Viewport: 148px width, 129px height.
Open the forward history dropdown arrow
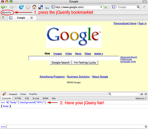[x=16, y=7]
